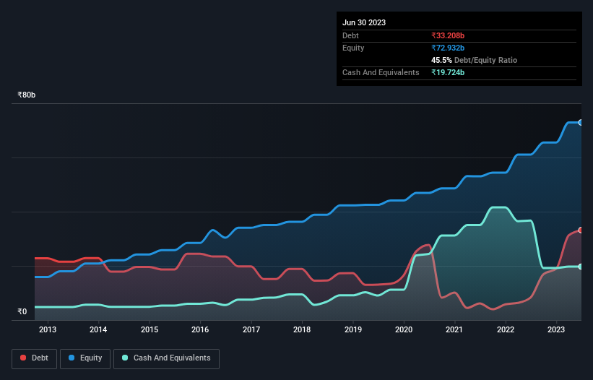Click the ₹72.932b equity value
This screenshot has height=380, width=593.
(448, 48)
